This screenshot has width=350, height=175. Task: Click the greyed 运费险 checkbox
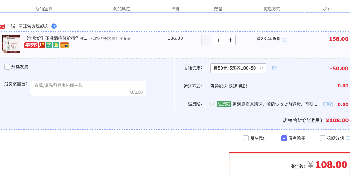pyautogui.click(x=213, y=104)
